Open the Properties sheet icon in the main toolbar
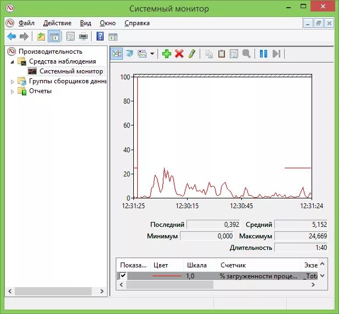Viewport: 339px width, 314px height. [70, 37]
